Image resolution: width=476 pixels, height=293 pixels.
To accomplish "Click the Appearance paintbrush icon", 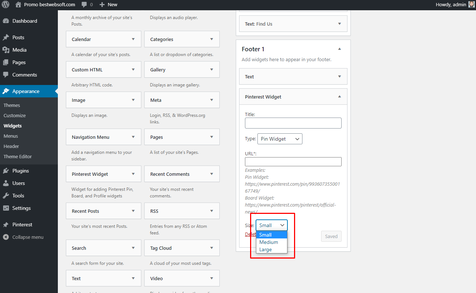I will (6, 91).
